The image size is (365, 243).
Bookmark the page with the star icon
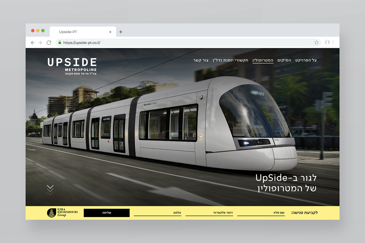click(x=316, y=42)
